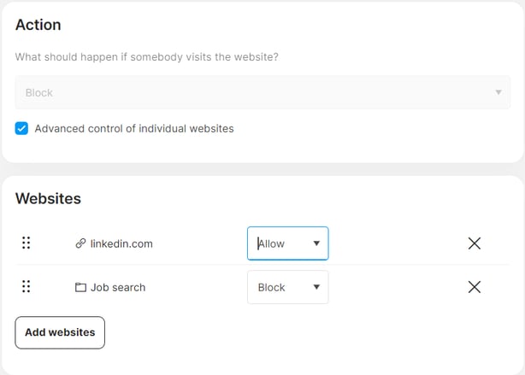Image resolution: width=525 pixels, height=375 pixels.
Task: Toggle the Advanced control checkbox
Action: click(x=22, y=129)
